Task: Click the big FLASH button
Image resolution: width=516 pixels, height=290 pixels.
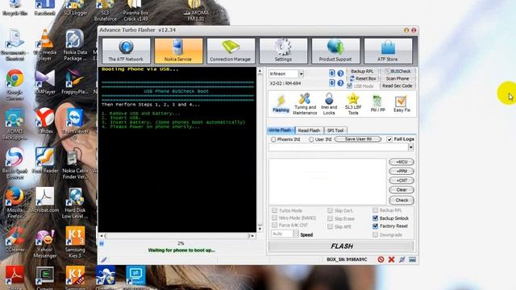Action: pos(341,246)
